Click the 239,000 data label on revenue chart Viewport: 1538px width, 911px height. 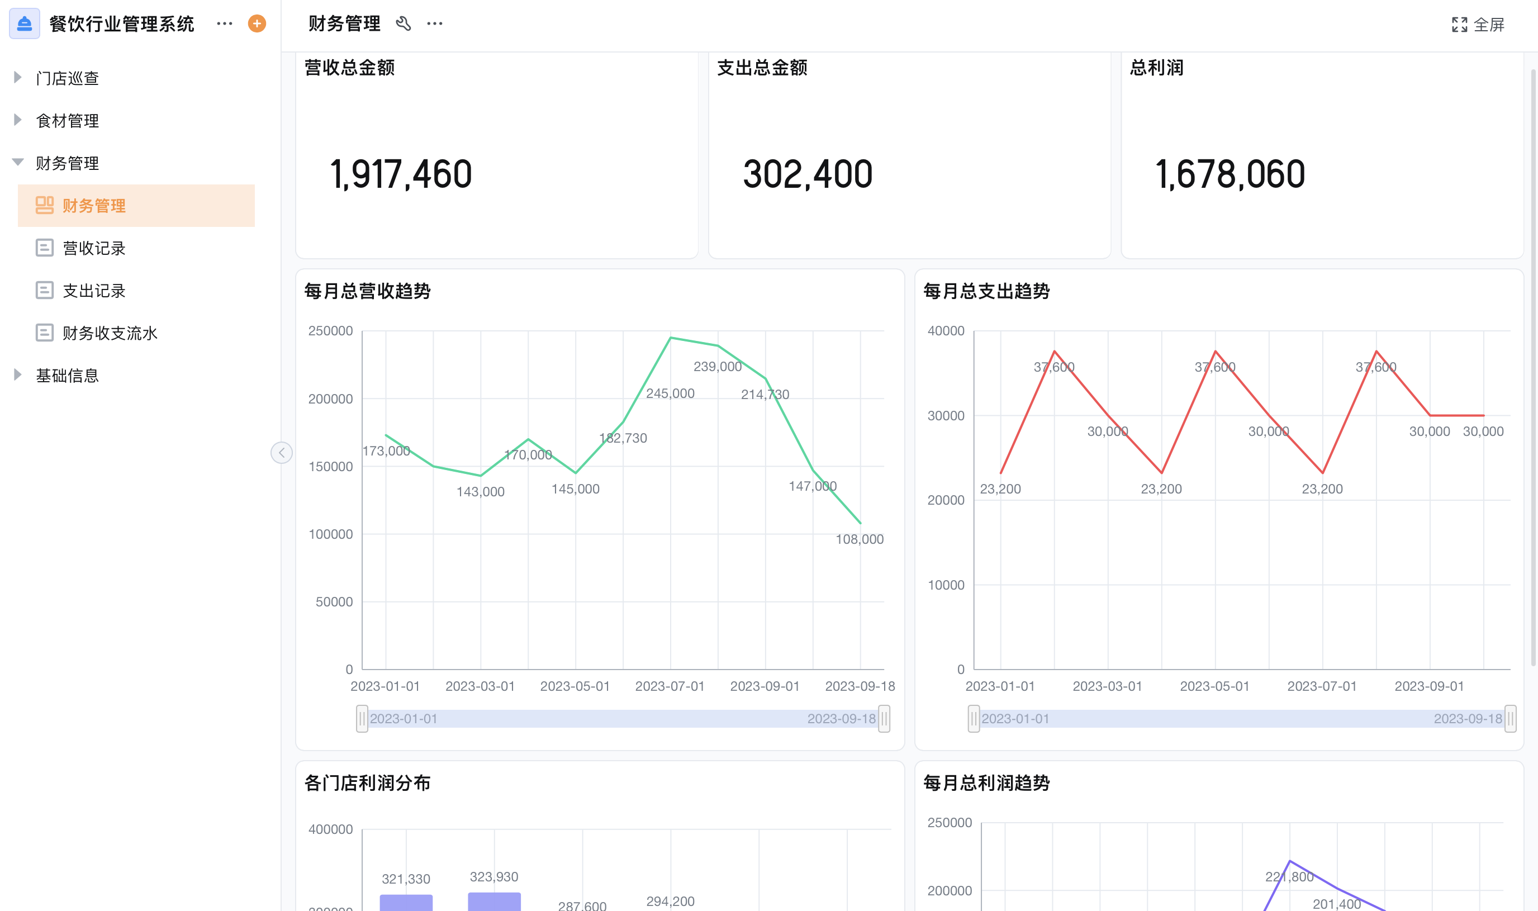tap(718, 367)
